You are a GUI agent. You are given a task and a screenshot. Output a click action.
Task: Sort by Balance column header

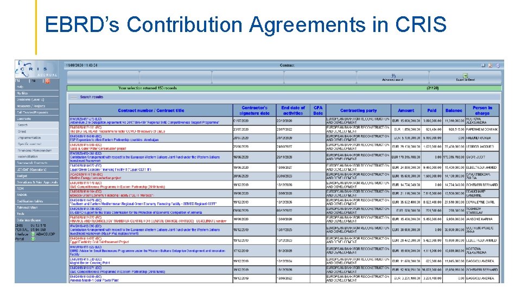pos(454,110)
